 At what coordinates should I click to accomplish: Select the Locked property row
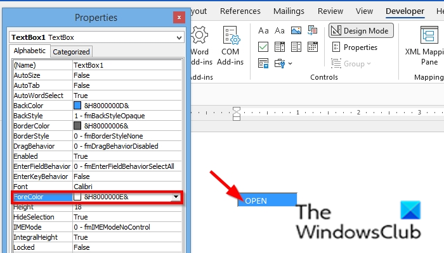(x=97, y=247)
